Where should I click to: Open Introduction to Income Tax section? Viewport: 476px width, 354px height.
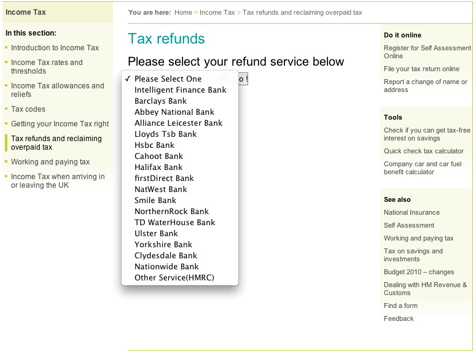pyautogui.click(x=55, y=48)
